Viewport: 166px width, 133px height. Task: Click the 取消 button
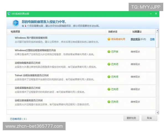[x=149, y=118]
